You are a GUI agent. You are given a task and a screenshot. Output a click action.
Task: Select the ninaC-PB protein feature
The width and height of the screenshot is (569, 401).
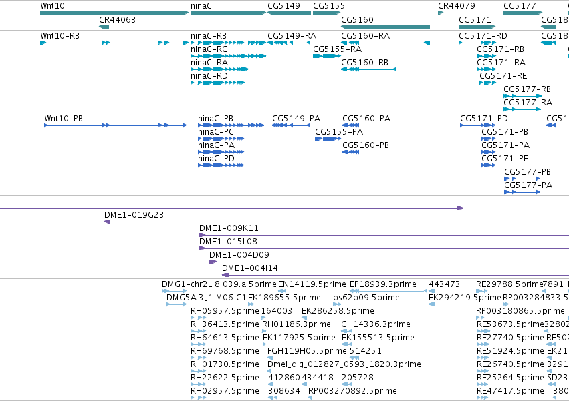tap(231, 125)
